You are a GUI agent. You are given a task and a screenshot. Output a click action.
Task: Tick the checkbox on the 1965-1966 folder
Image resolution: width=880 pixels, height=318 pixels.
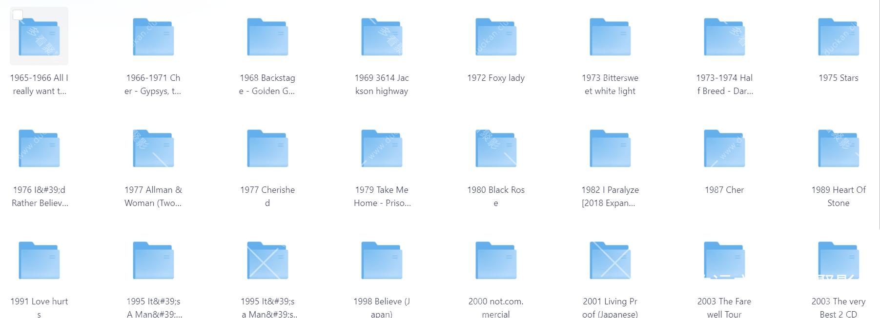click(x=18, y=15)
